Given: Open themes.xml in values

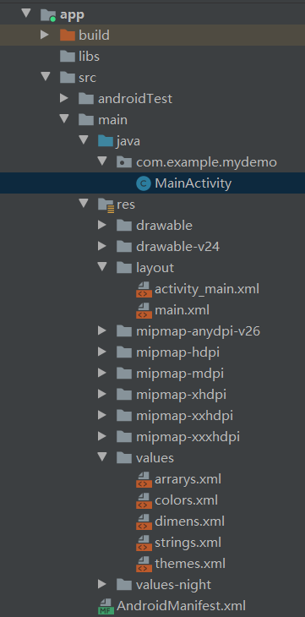Looking at the screenshot, I should click(x=190, y=564).
